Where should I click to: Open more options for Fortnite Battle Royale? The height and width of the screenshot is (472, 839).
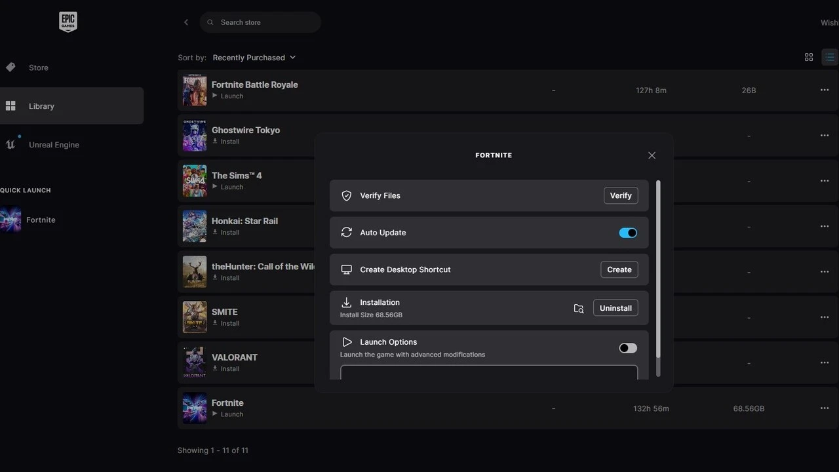tap(825, 90)
